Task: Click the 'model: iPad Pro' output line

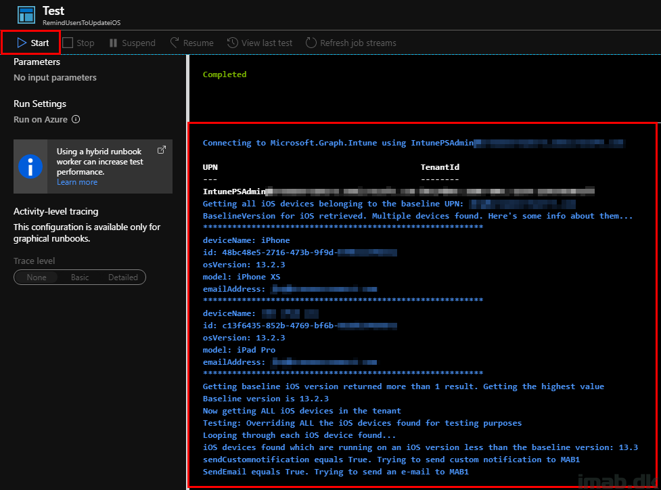Action: click(x=239, y=350)
